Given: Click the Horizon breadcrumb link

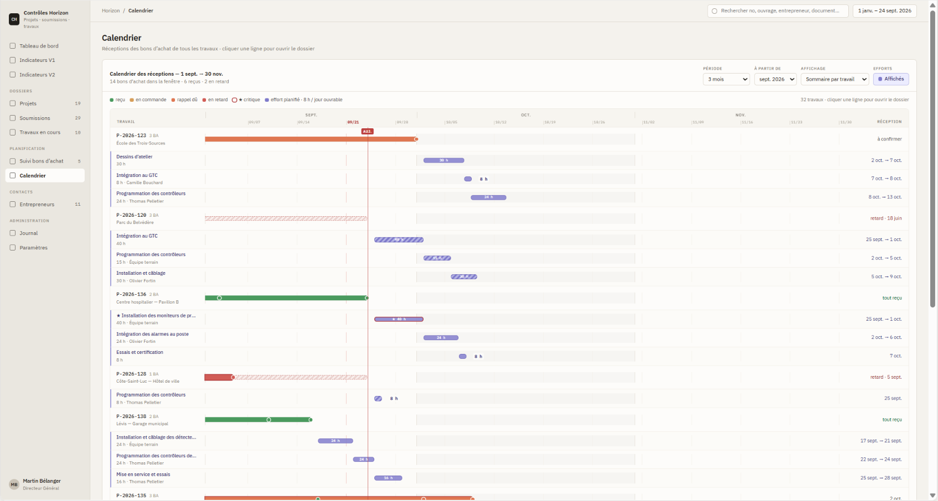Looking at the screenshot, I should pyautogui.click(x=111, y=11).
